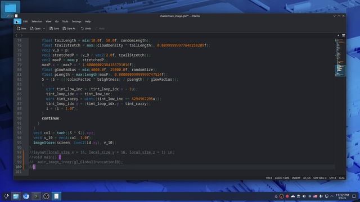The image size is (360, 202).
Task: Click the US flag keyboard layout indicator
Action: [x=315, y=196]
